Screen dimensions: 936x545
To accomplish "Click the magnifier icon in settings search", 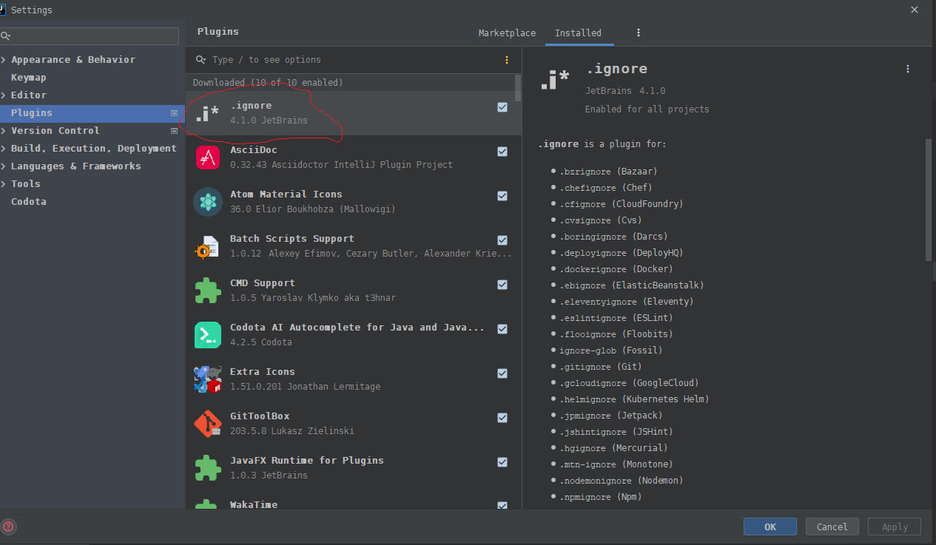I will pyautogui.click(x=6, y=35).
